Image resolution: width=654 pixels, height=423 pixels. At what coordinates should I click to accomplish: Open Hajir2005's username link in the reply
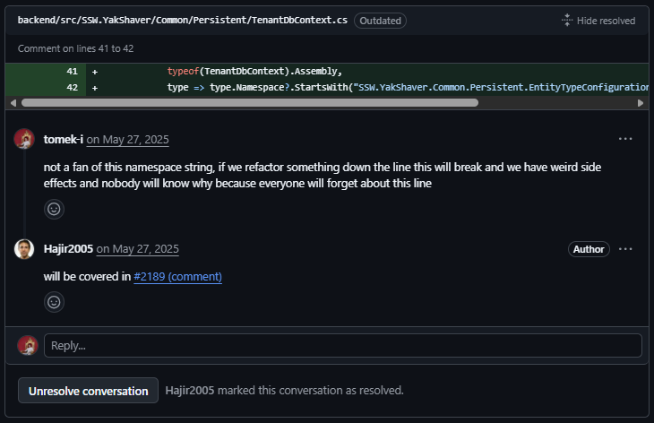(68, 248)
